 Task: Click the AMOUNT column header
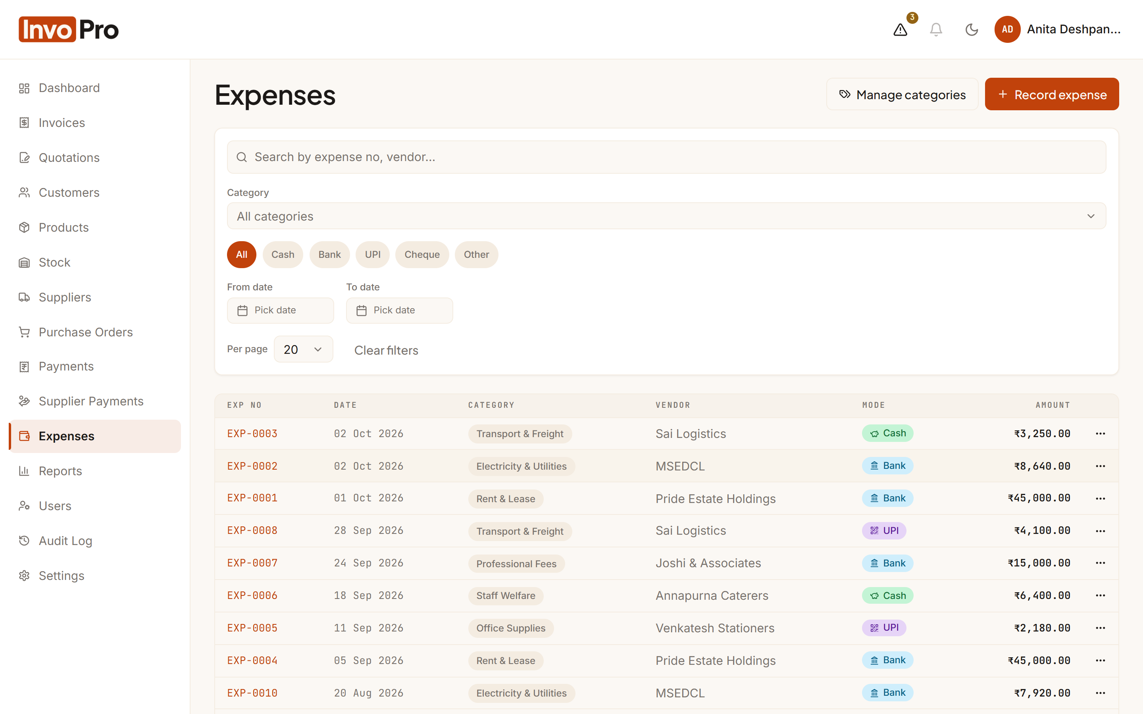1053,405
